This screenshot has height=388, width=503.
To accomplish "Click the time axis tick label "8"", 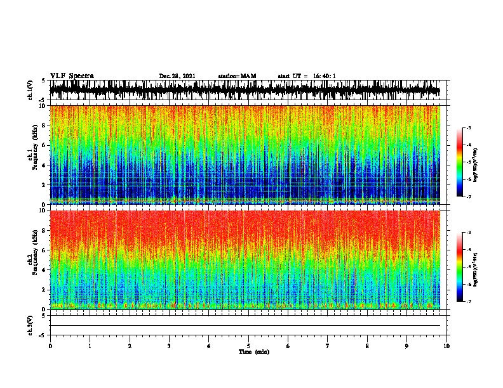I will coord(367,346).
